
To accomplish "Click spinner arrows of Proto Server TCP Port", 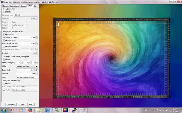I will click(37, 43).
